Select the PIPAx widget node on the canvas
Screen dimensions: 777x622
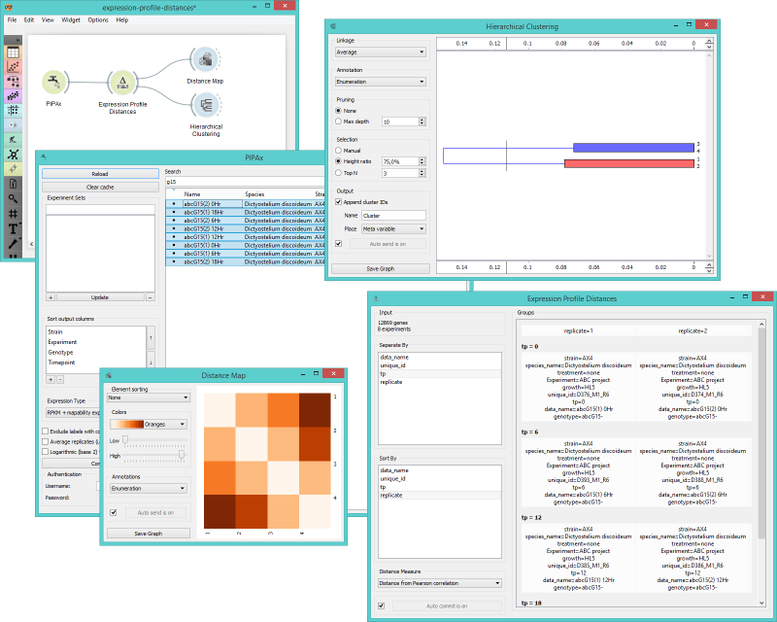[x=53, y=83]
